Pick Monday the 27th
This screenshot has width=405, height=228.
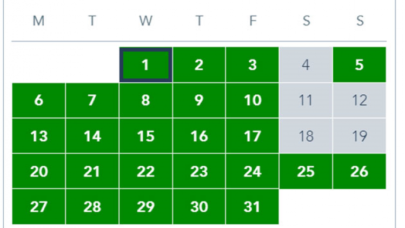click(x=38, y=207)
